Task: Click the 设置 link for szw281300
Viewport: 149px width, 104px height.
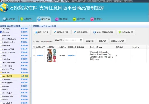Action: 23,76
